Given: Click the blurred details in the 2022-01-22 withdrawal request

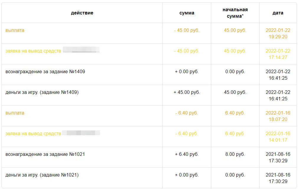Looking at the screenshot, I should [x=81, y=50].
